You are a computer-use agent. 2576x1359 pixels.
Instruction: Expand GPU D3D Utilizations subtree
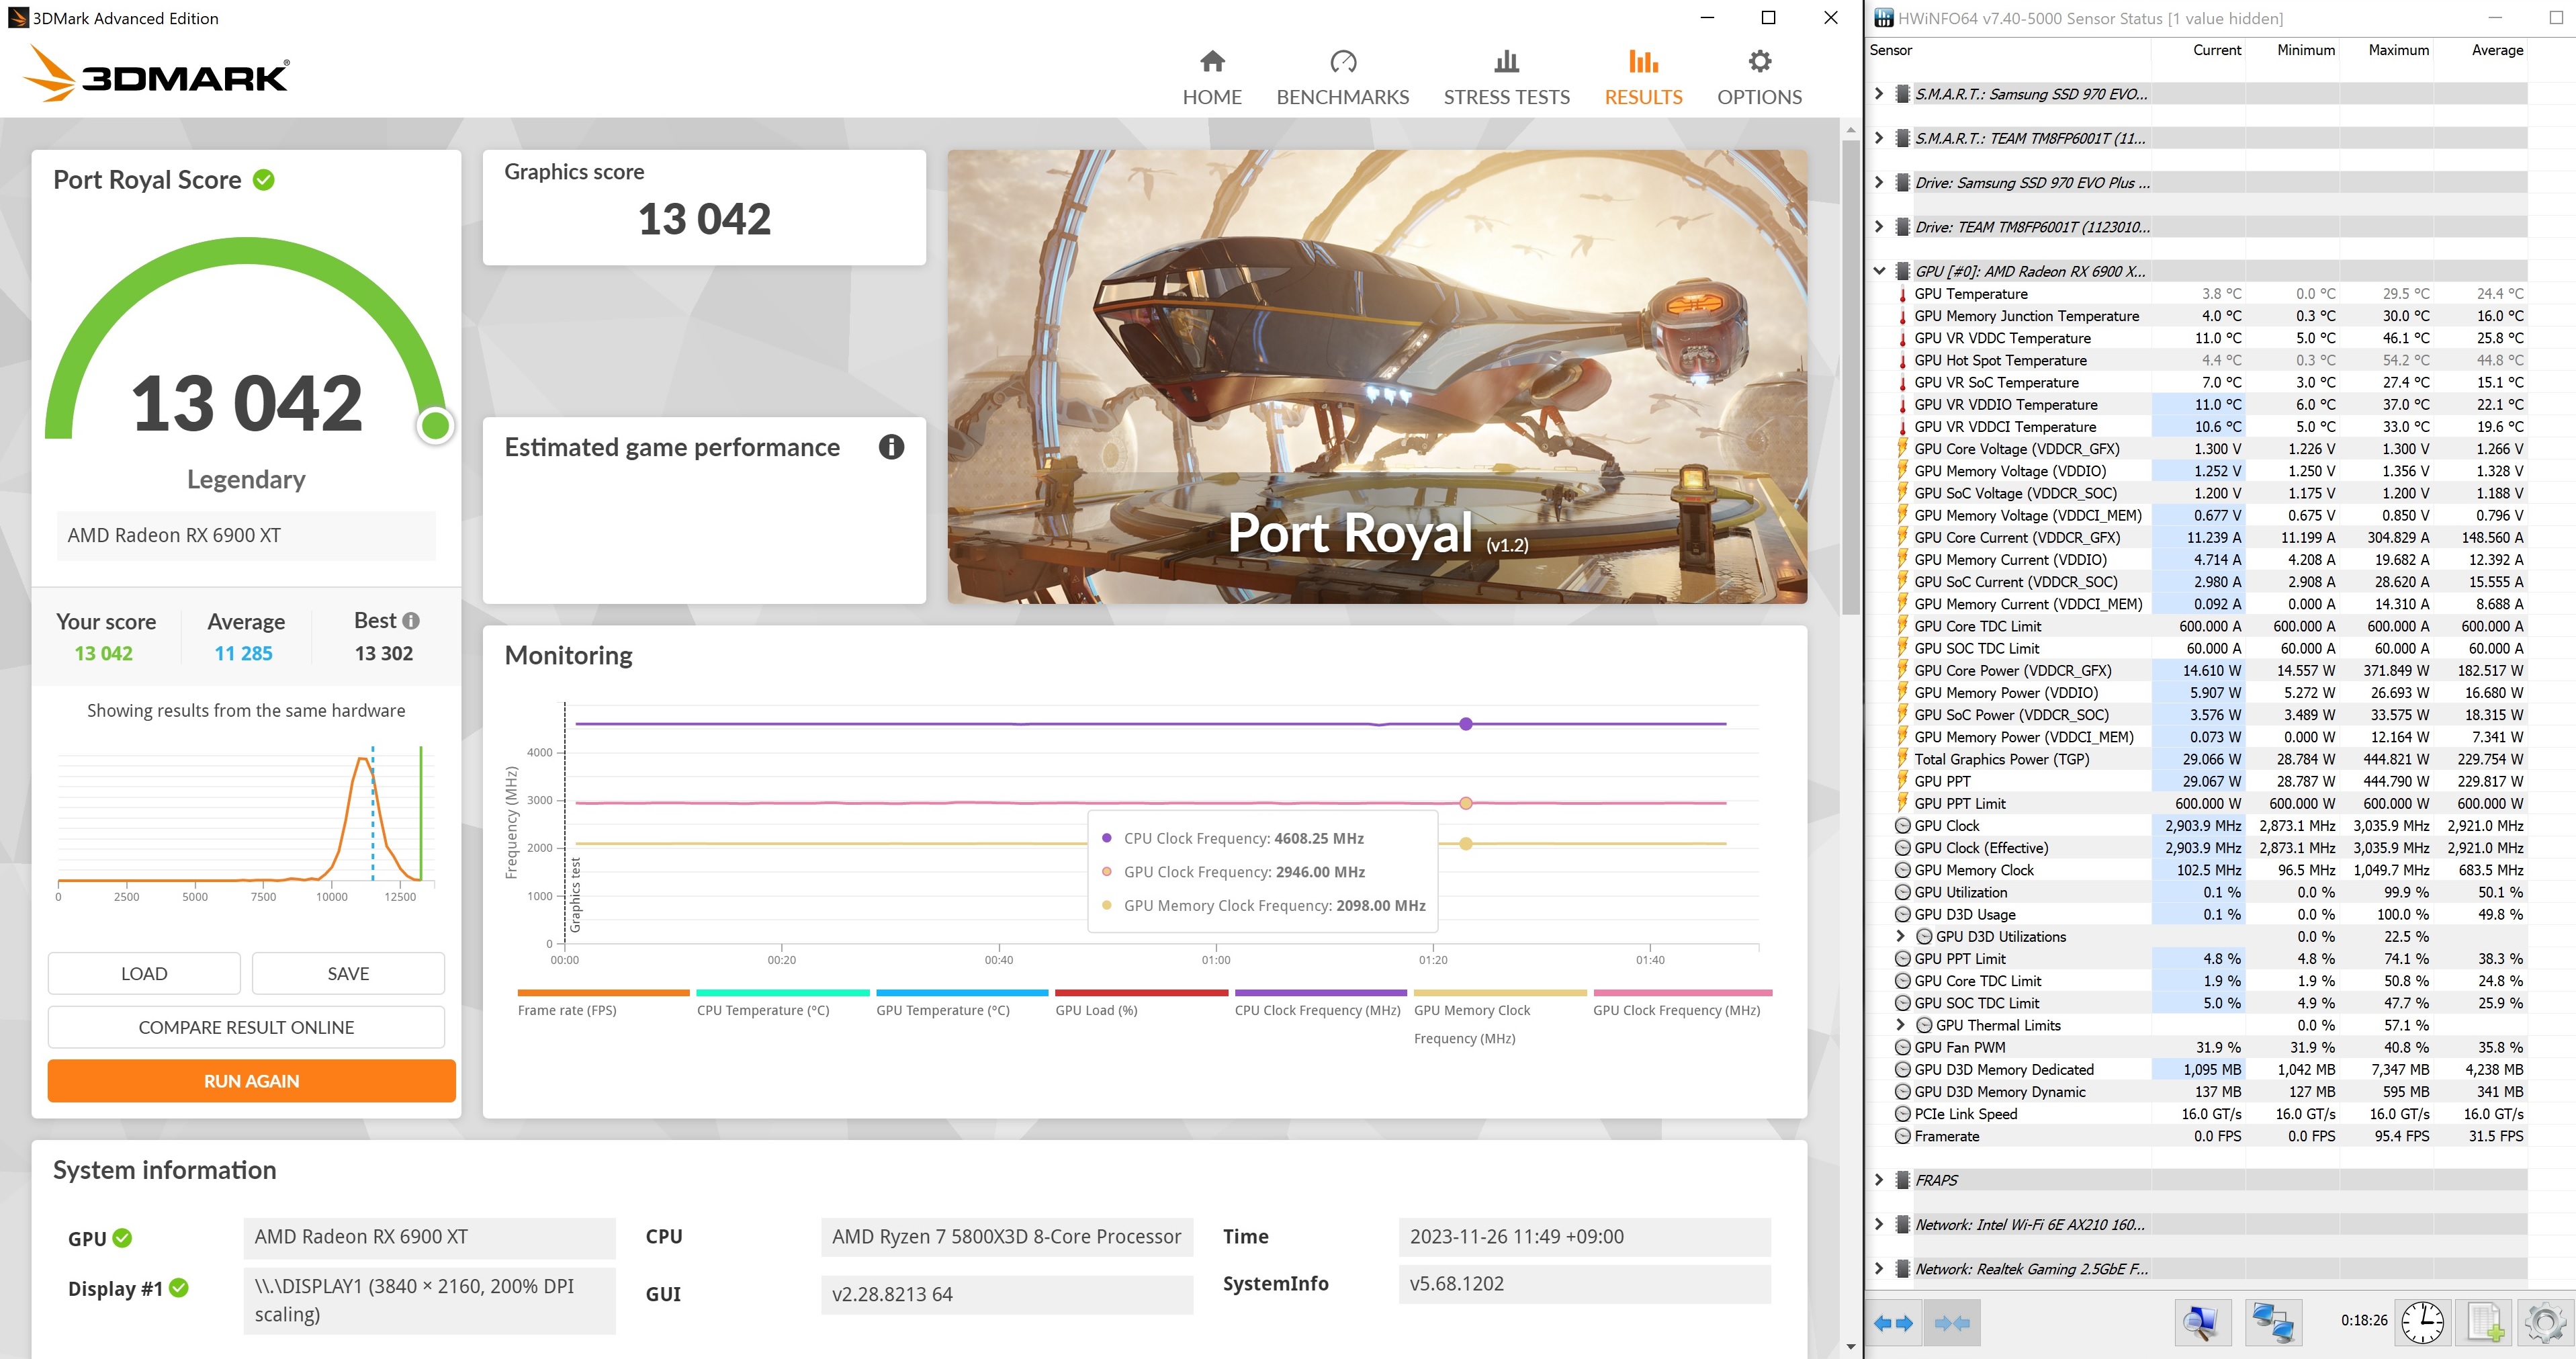(1900, 937)
